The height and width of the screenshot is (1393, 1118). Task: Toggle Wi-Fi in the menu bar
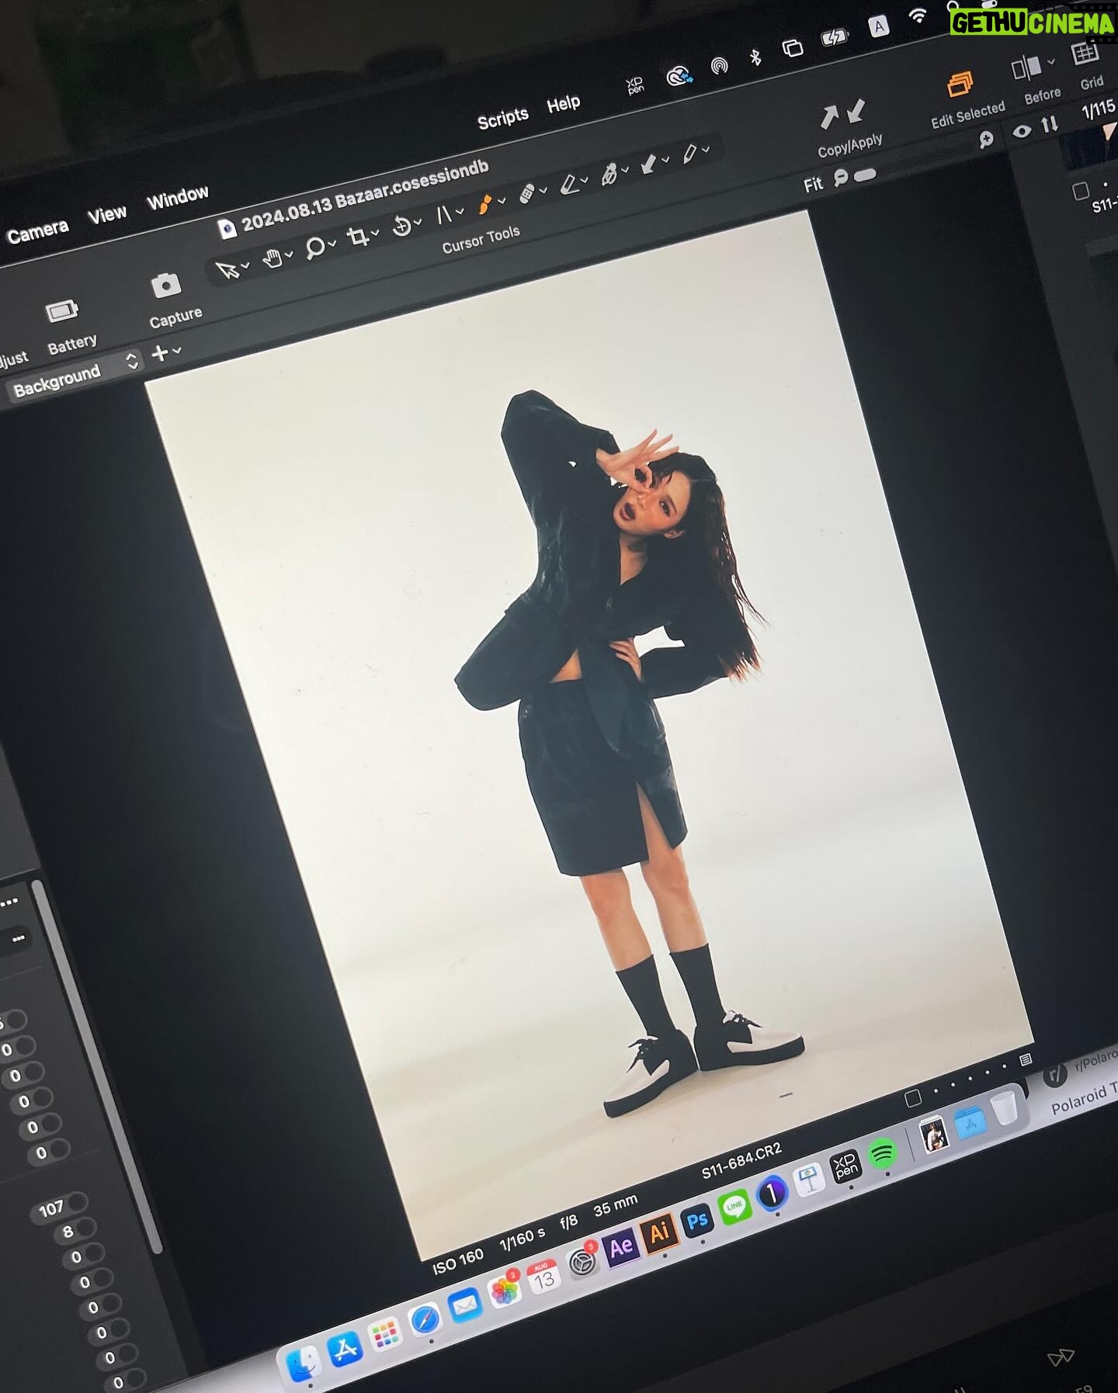(918, 15)
